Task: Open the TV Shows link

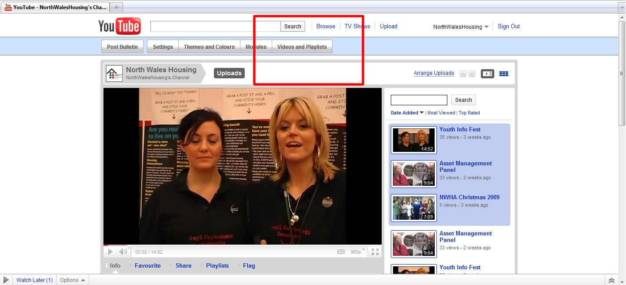Action: pyautogui.click(x=357, y=26)
